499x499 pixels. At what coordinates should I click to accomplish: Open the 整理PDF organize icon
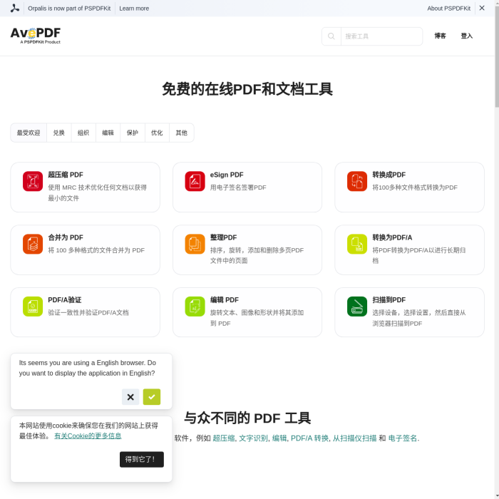coord(195,244)
